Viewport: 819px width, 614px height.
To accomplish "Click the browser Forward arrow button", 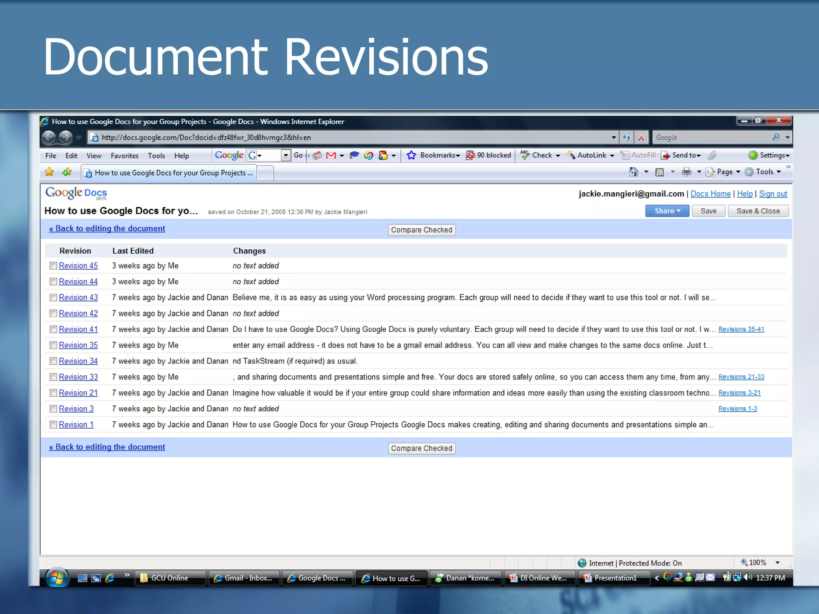I will (66, 138).
